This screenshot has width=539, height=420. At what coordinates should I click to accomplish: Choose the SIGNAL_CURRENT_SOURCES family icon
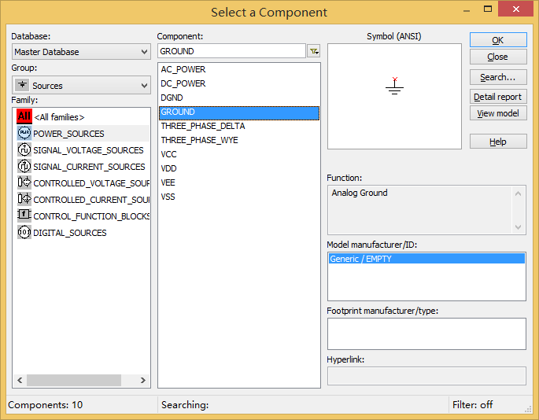pyautogui.click(x=24, y=167)
